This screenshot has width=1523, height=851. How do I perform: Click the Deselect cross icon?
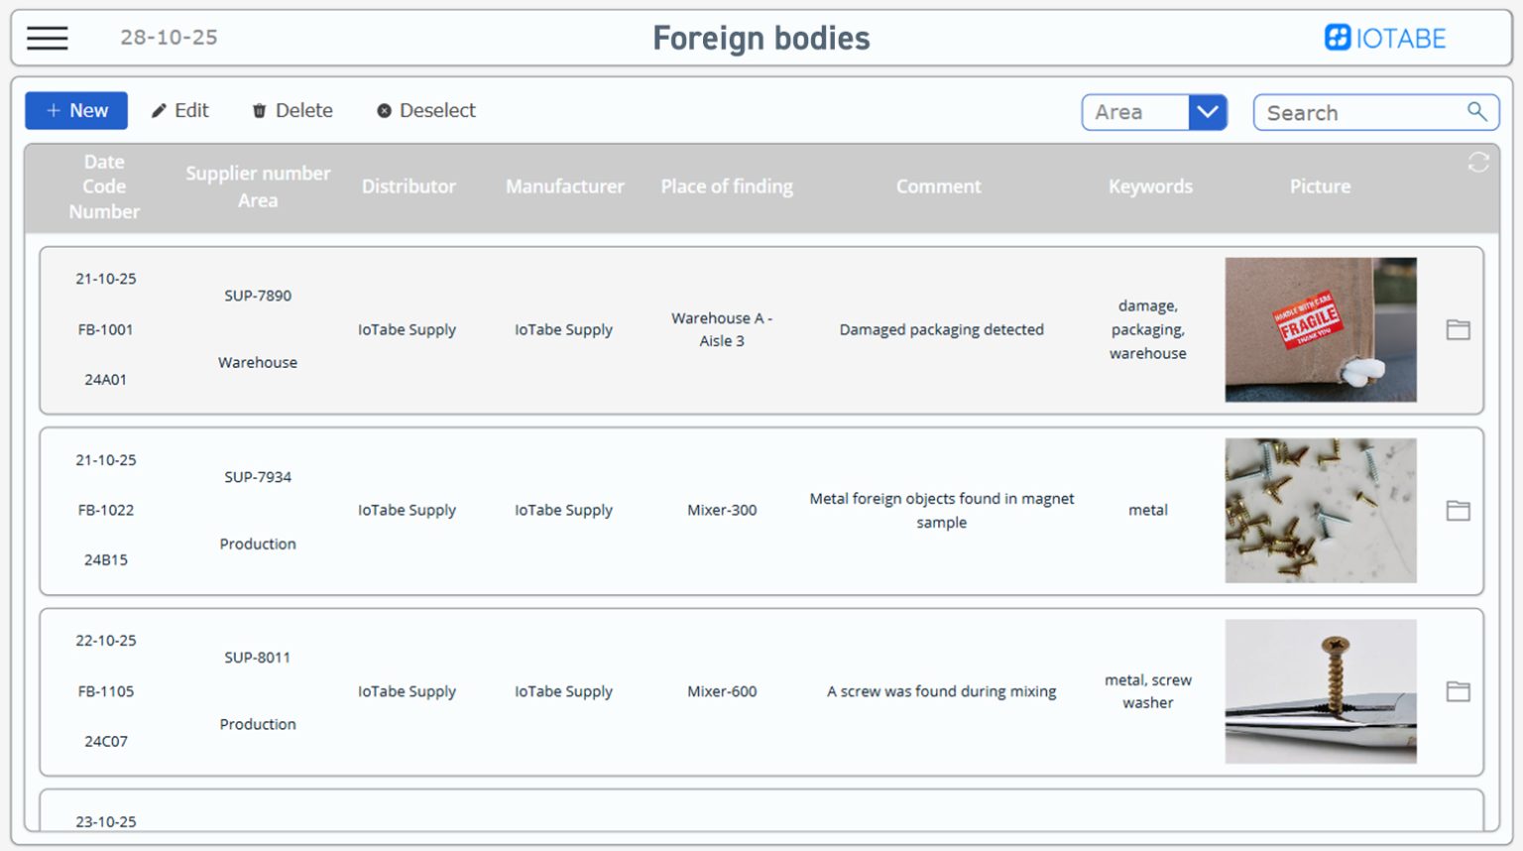(385, 110)
